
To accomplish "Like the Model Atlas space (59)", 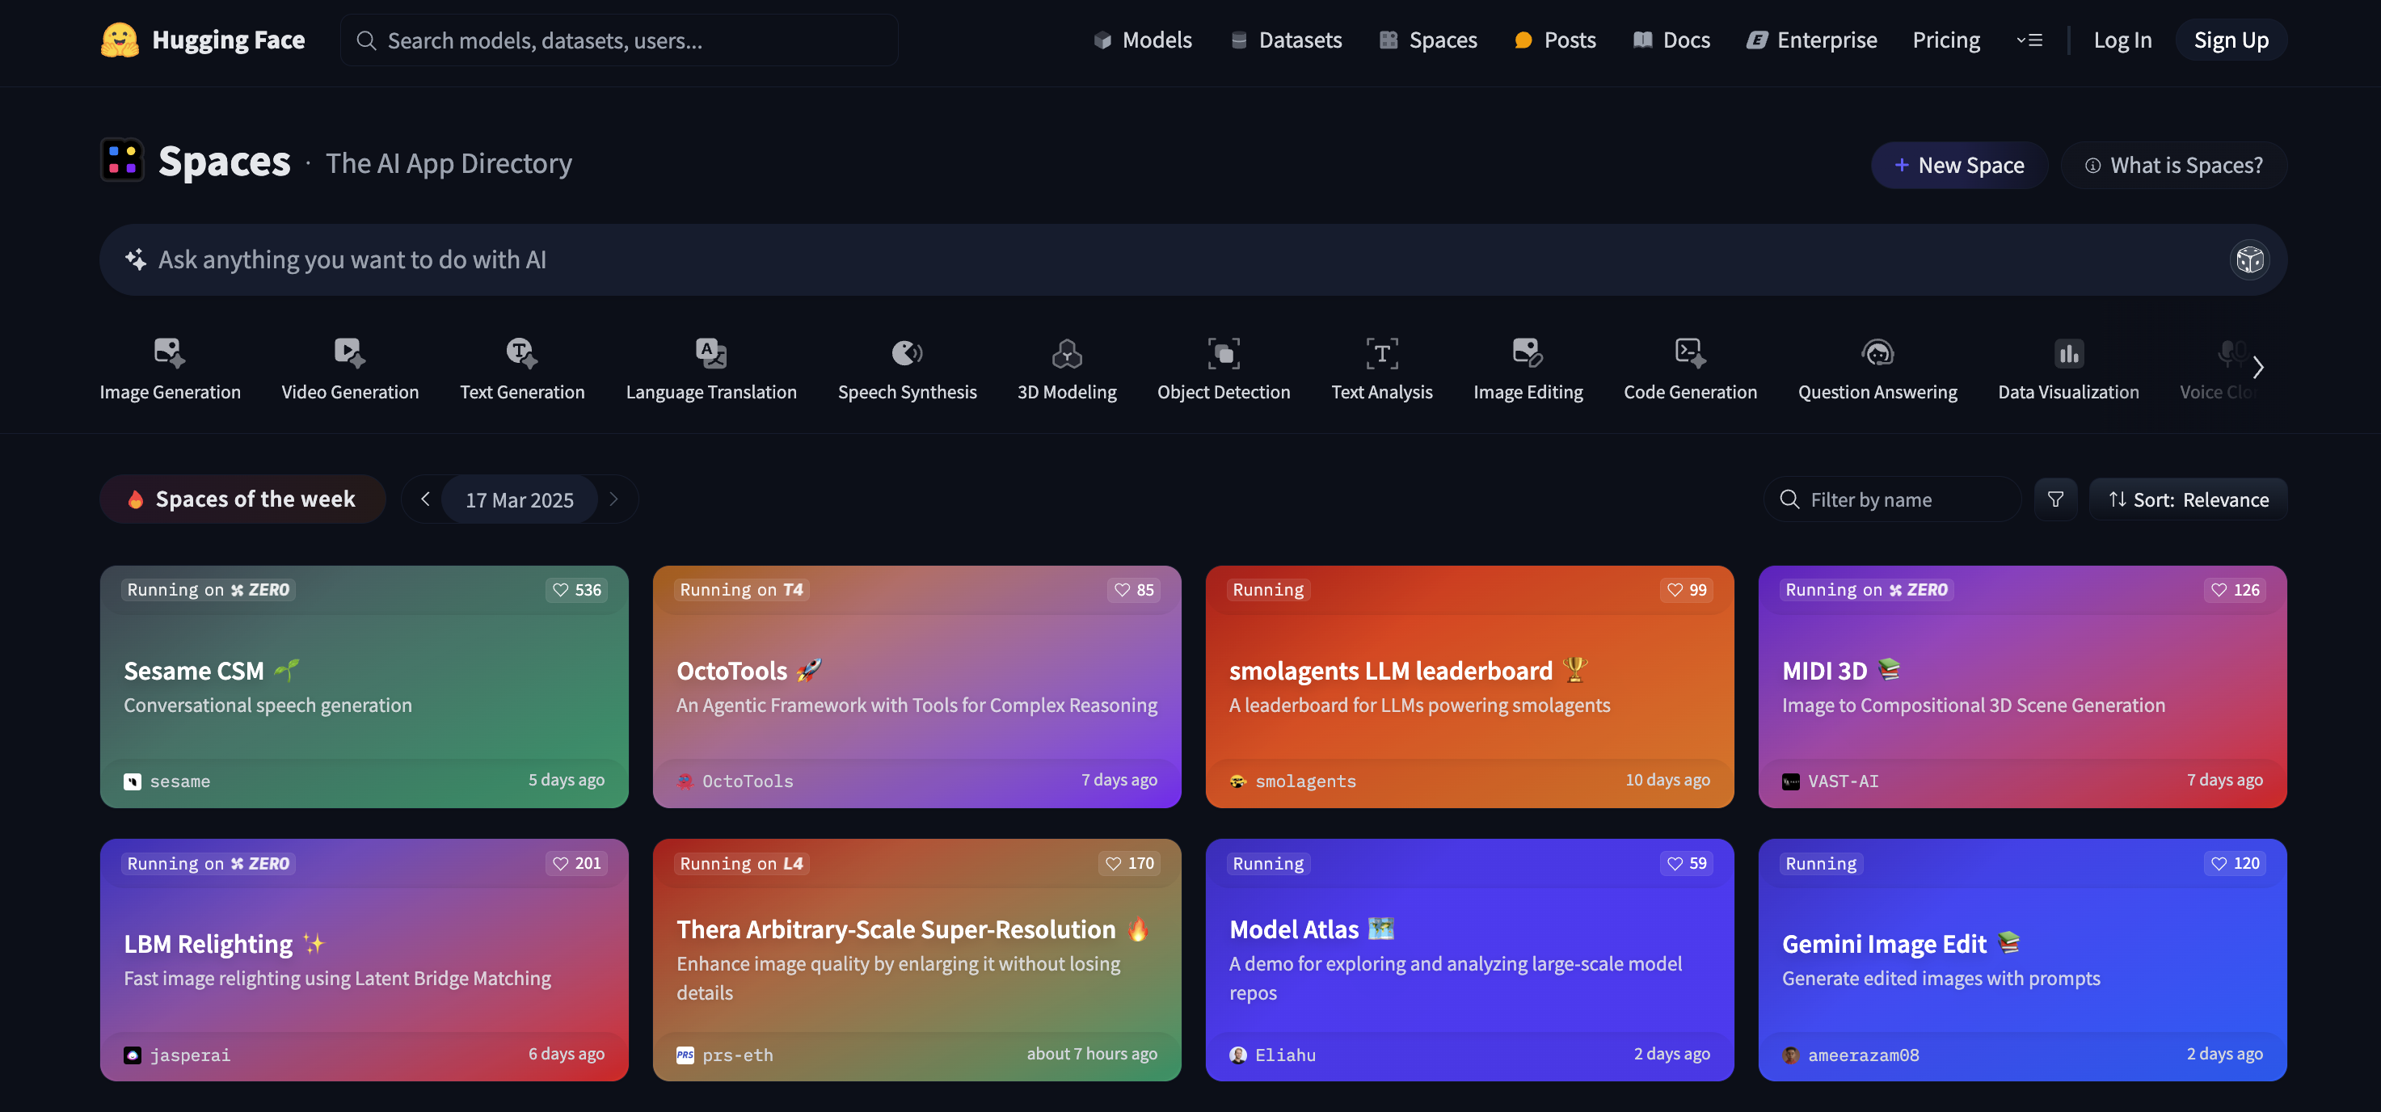I will click(x=1687, y=862).
